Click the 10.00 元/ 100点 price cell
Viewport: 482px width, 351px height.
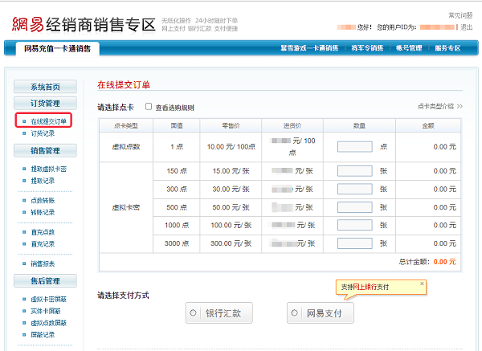click(x=231, y=147)
